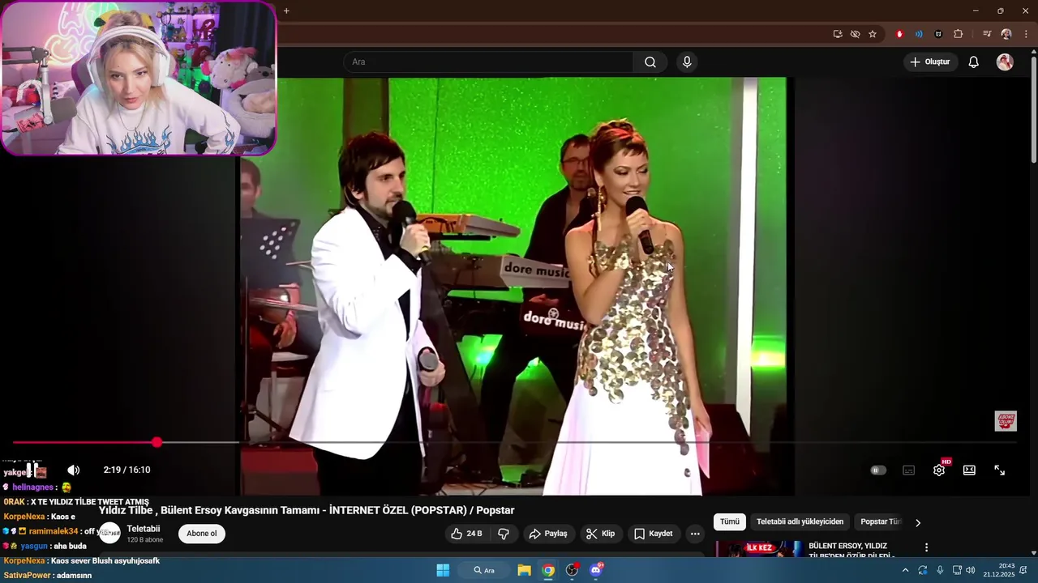Click the crossed-eye tracking icon in address bar
Image resolution: width=1038 pixels, height=583 pixels.
click(x=855, y=34)
